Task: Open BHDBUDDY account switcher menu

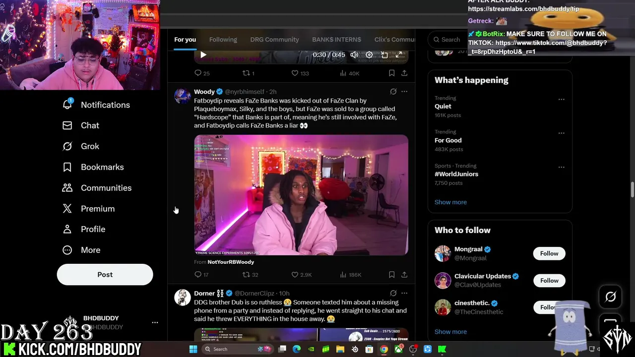Action: [109, 322]
